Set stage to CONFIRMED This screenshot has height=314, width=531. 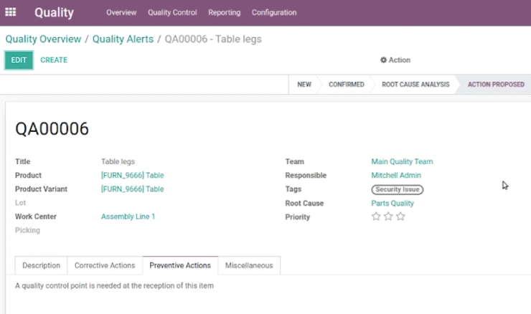click(x=347, y=85)
